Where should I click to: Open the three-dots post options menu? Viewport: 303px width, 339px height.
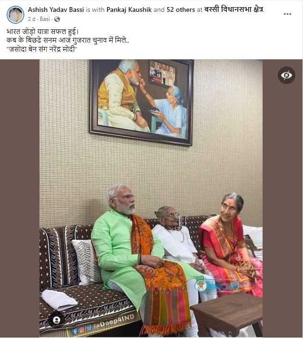click(x=287, y=14)
